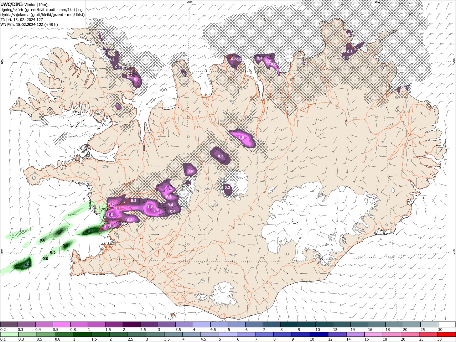Click the 0.1 label under the rain legend
This screenshot has height=342, width=456.
click(3, 340)
